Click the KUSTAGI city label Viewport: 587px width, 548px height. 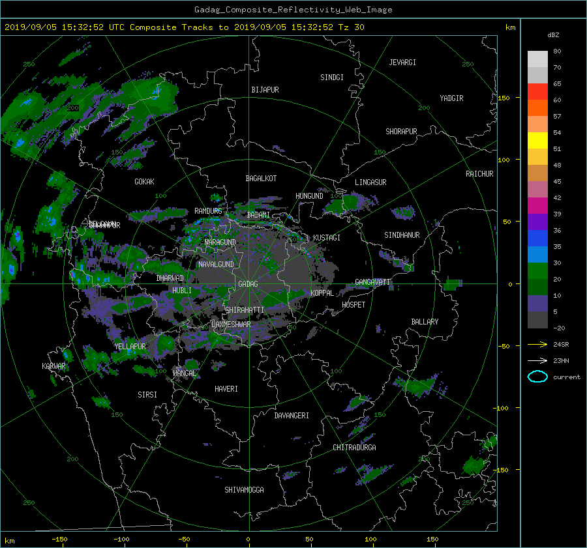click(327, 238)
